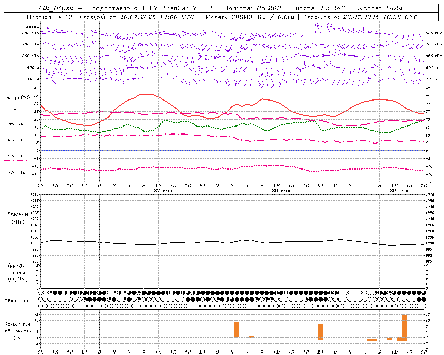Click the left-axis "500 м" wind level label
The width and height of the screenshot is (444, 355).
click(x=33, y=68)
